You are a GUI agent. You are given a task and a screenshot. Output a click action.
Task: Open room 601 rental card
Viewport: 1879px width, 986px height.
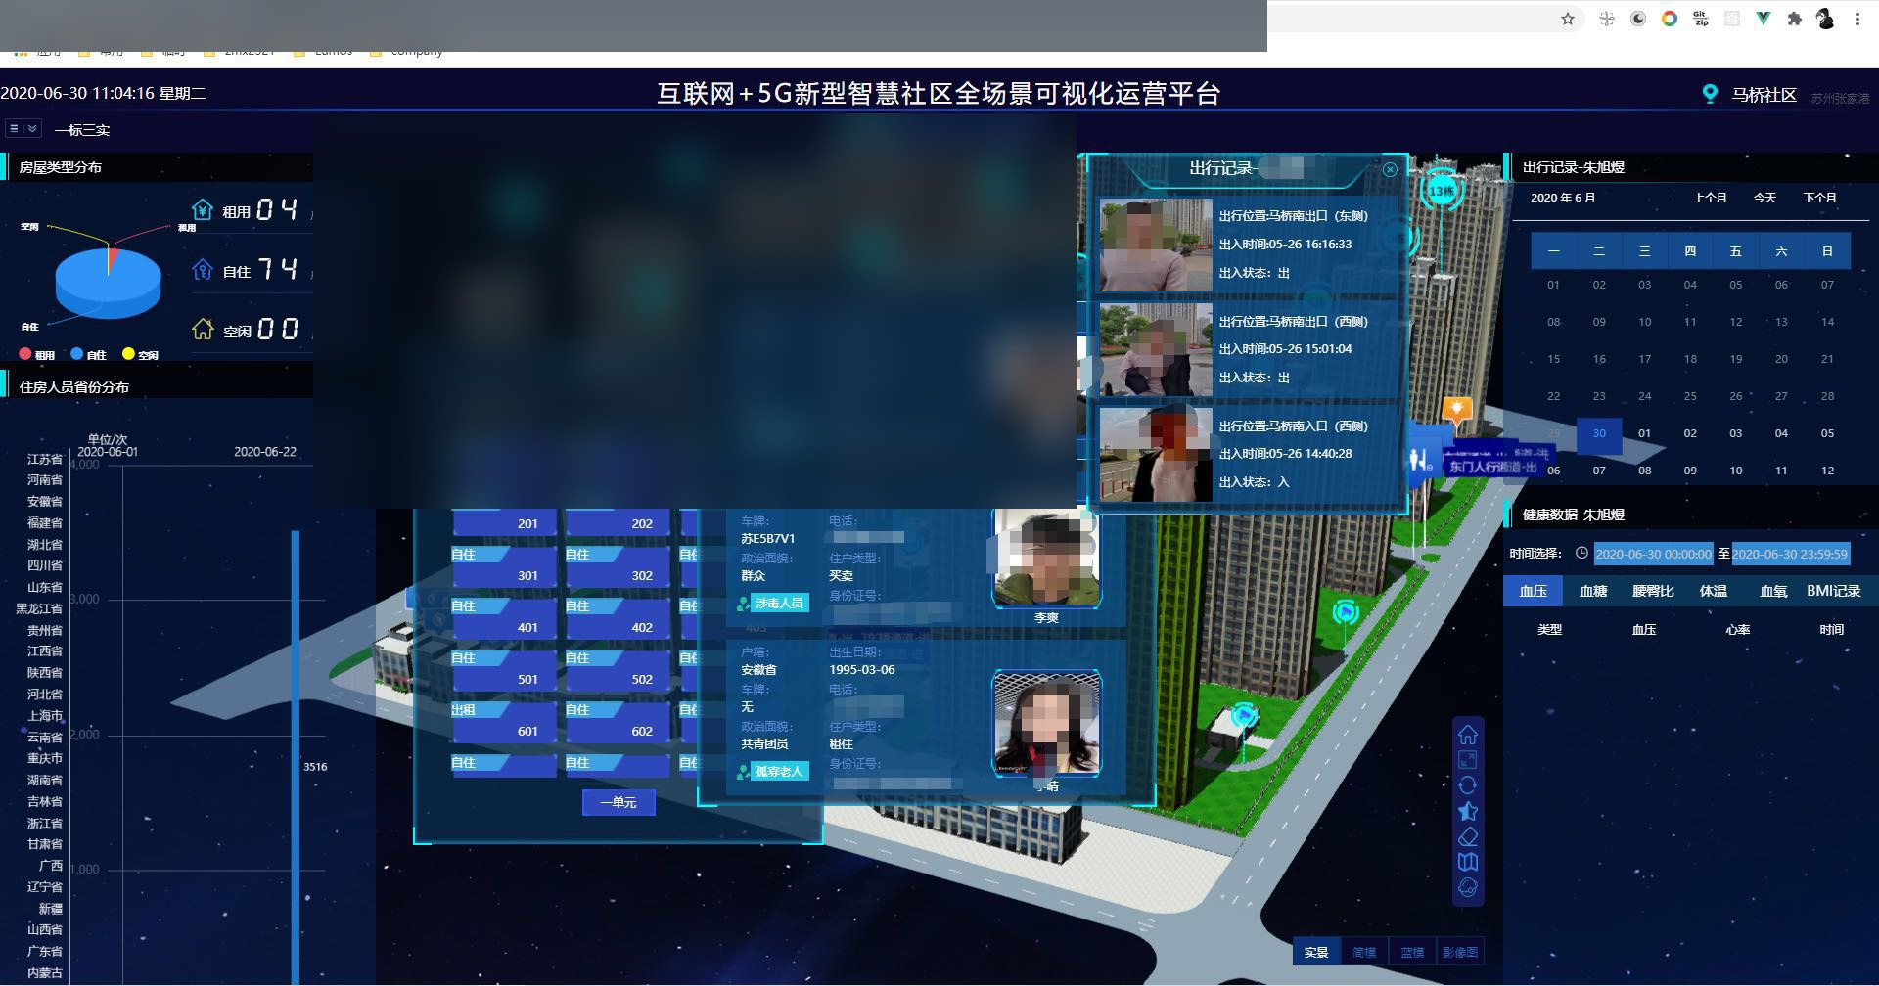(504, 721)
